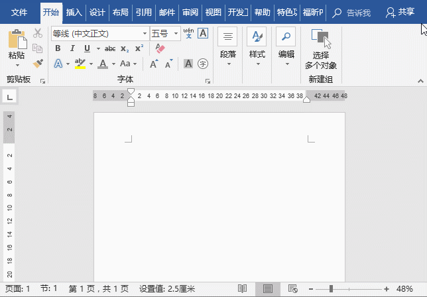Click the 共享 share button
The image size is (427, 297).
(x=400, y=12)
